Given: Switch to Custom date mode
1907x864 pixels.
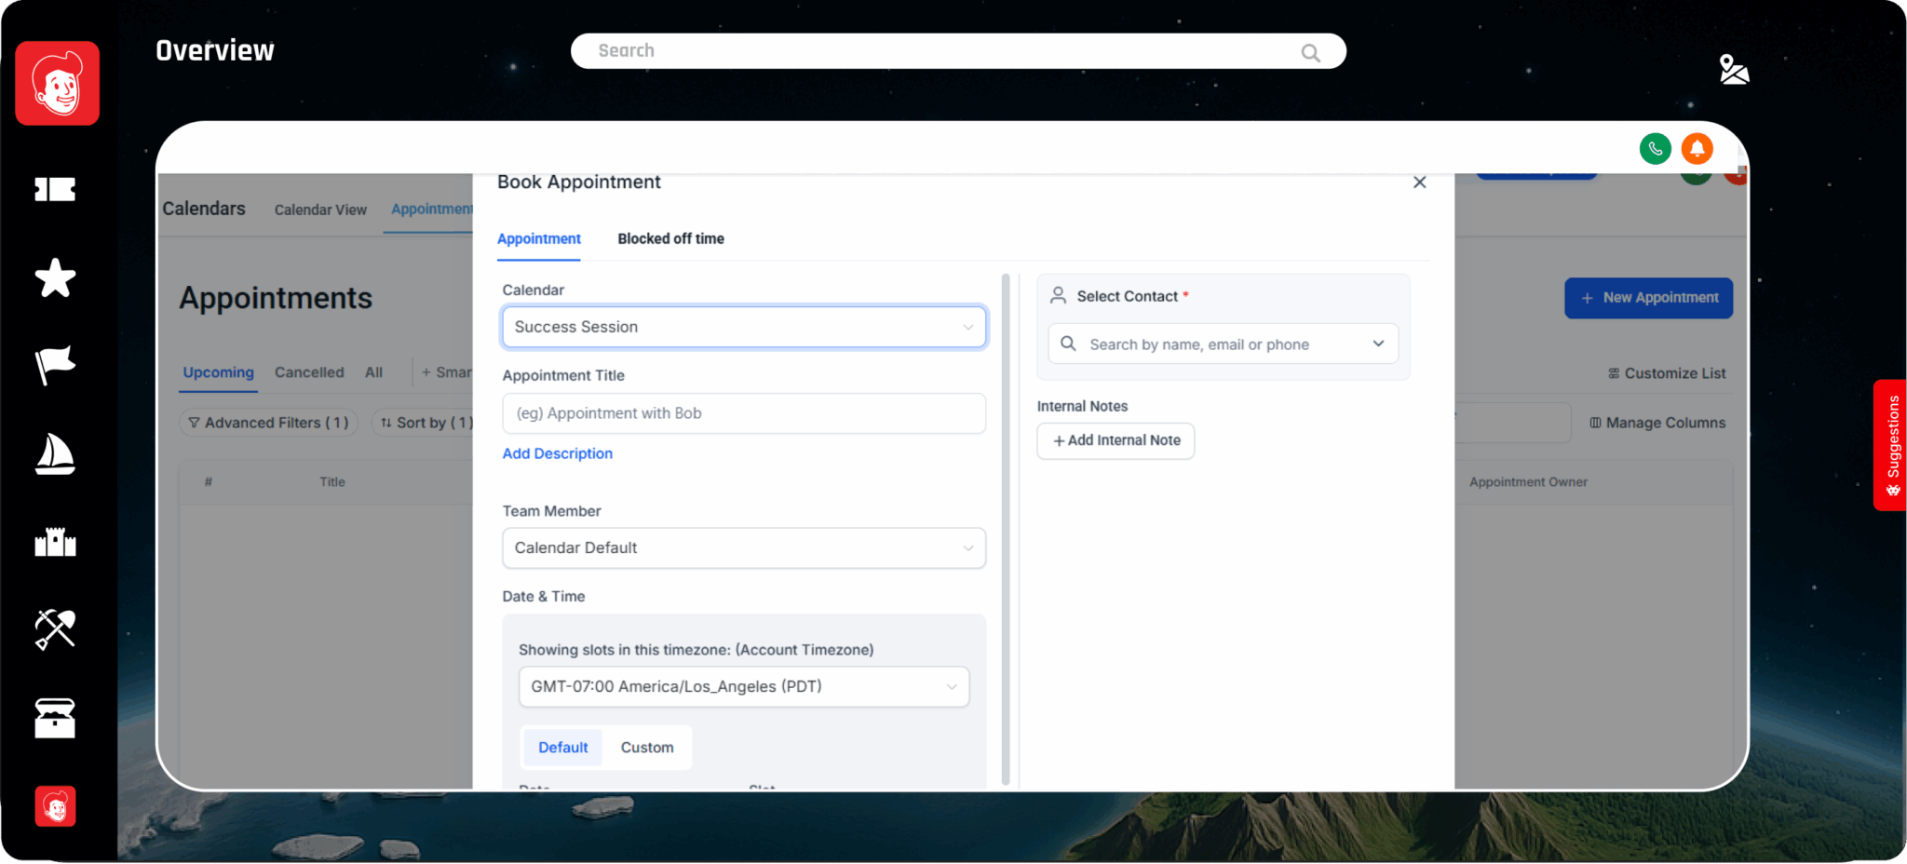Looking at the screenshot, I should point(646,748).
